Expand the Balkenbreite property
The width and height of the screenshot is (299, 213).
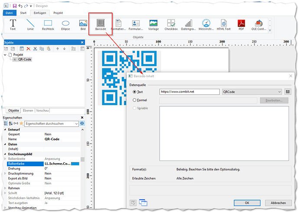(5, 159)
